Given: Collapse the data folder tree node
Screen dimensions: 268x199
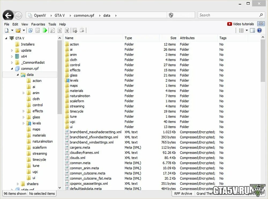Looking at the screenshot, I should pyautogui.click(x=18, y=75).
